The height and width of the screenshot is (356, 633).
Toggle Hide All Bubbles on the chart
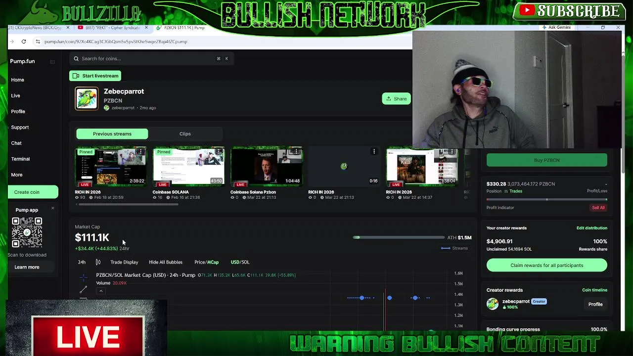[166, 262]
